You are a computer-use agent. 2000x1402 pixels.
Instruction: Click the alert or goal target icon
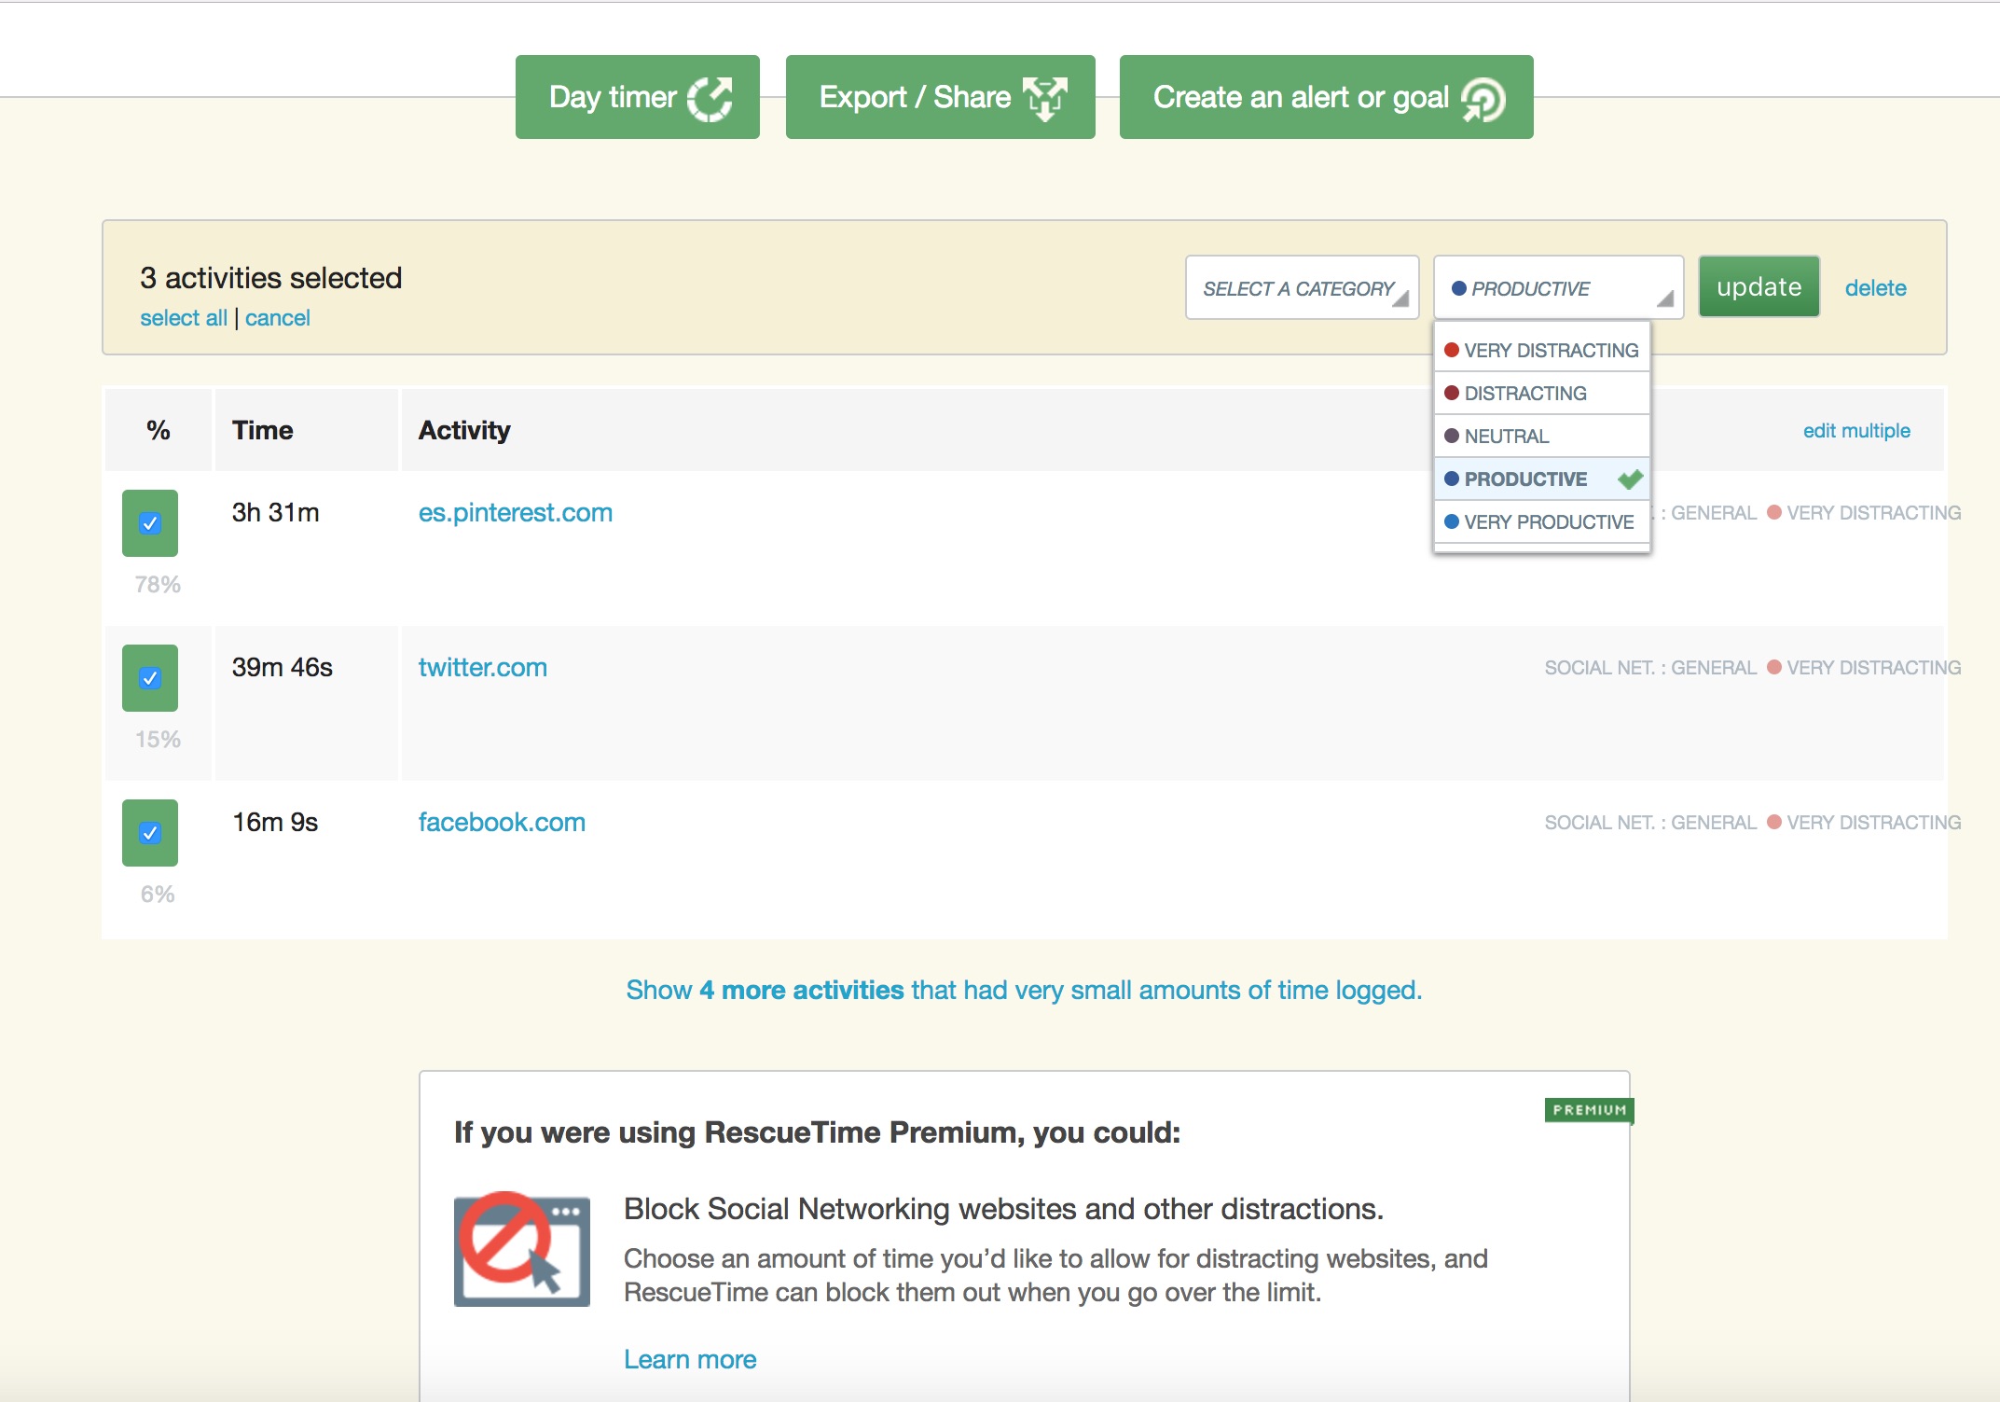tap(1483, 100)
